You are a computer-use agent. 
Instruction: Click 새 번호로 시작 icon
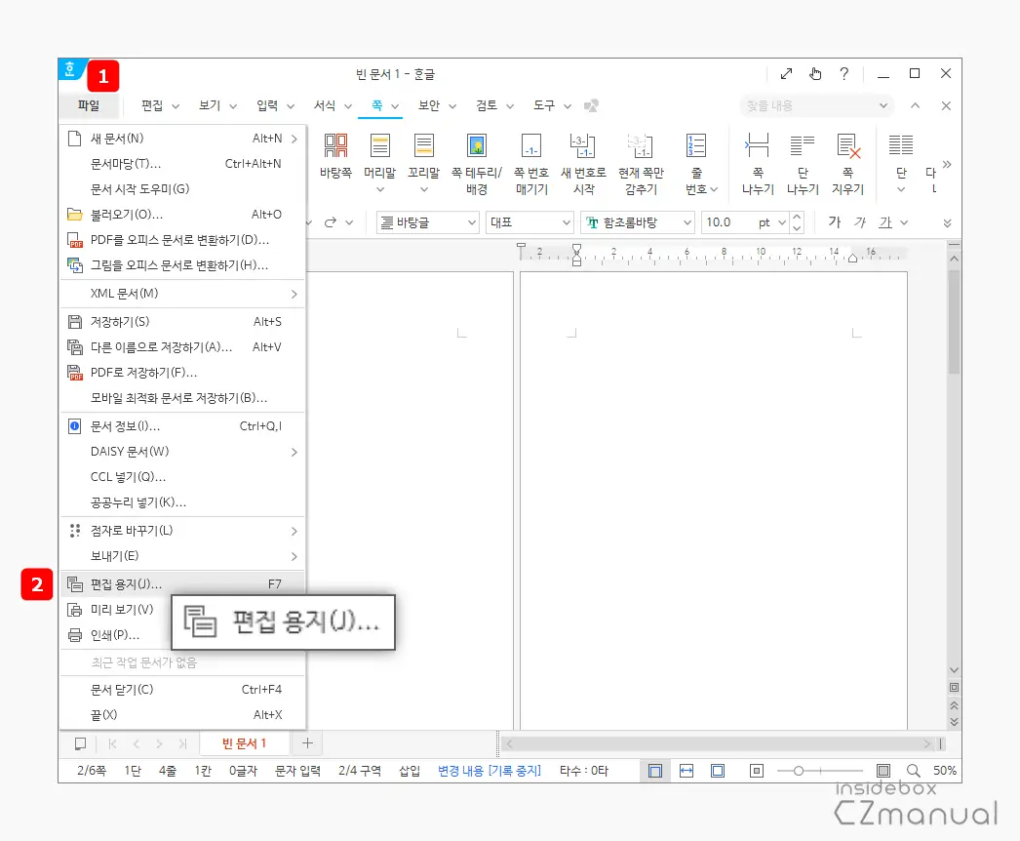[583, 145]
